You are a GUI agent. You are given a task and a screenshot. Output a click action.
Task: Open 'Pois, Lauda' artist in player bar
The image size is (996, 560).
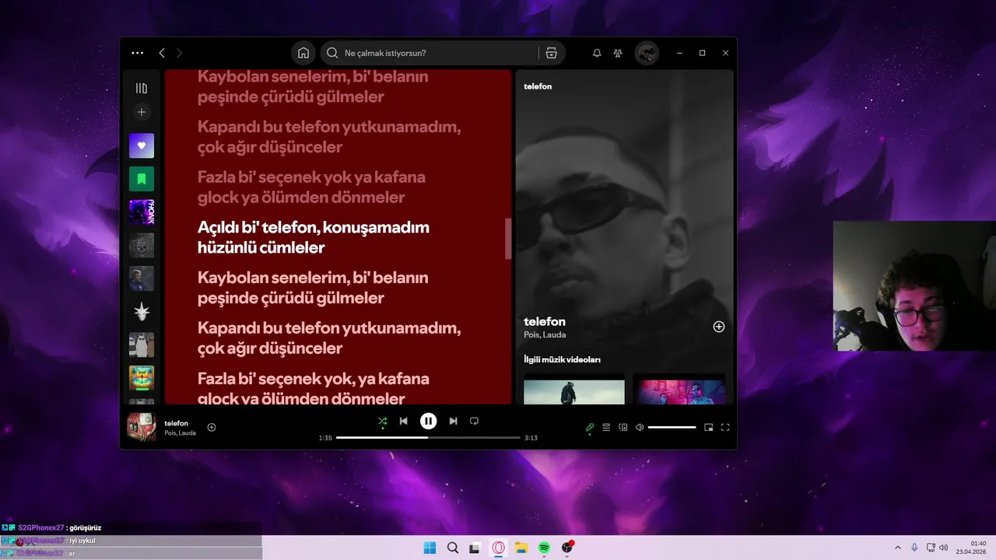click(180, 432)
